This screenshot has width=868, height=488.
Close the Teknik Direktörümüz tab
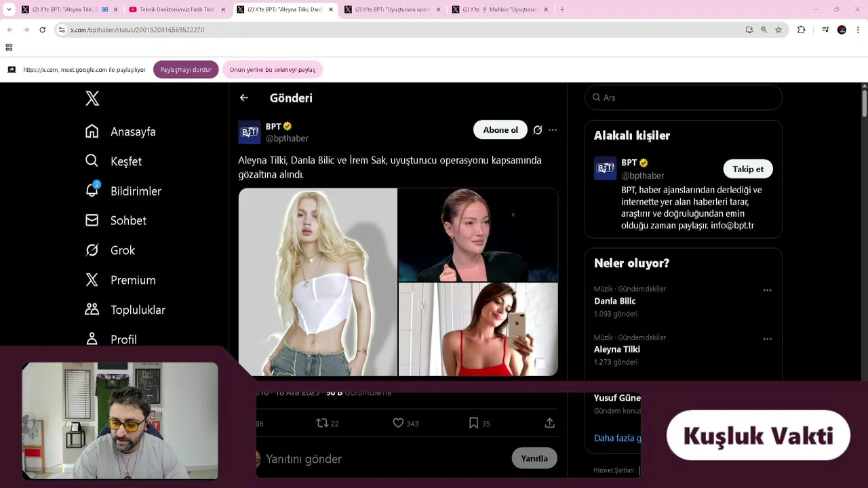click(x=223, y=9)
